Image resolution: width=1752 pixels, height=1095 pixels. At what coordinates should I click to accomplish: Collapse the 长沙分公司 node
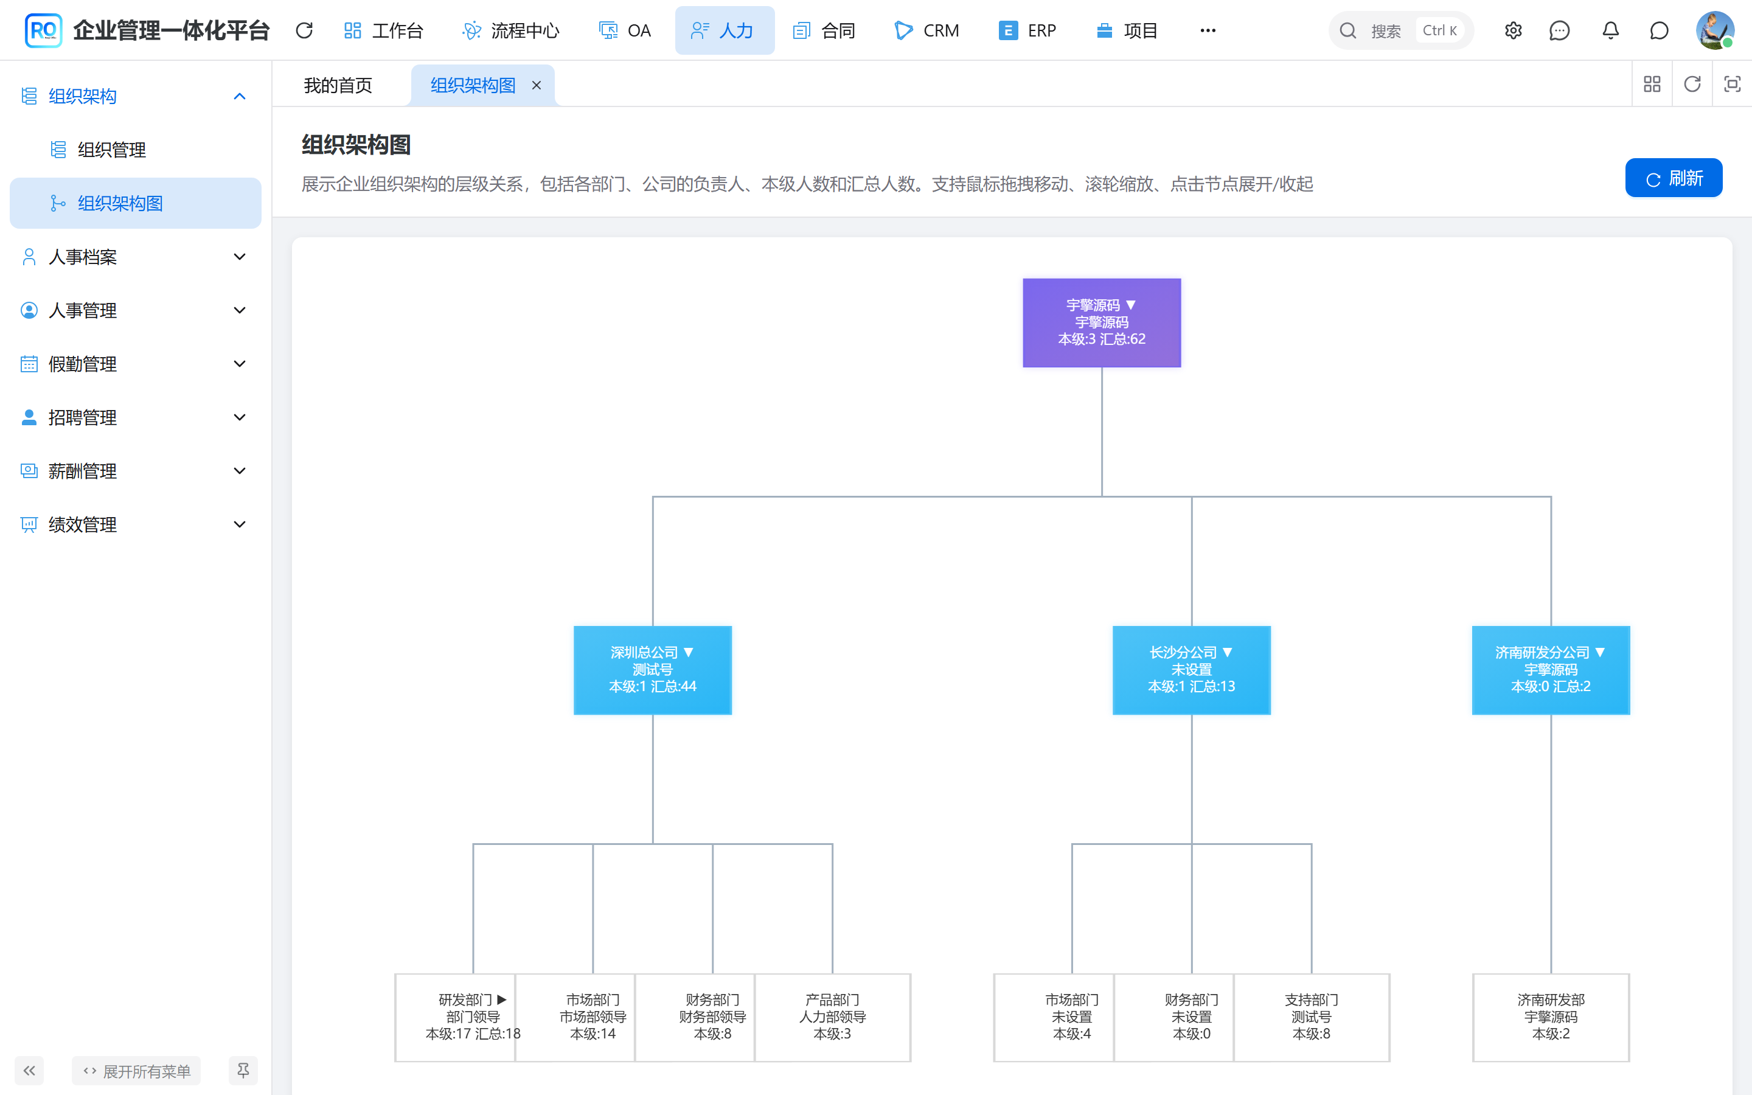point(1191,670)
